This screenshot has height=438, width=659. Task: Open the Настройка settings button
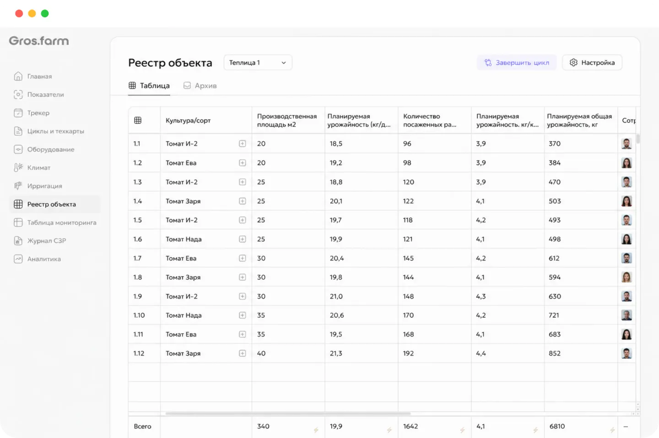[x=592, y=63]
